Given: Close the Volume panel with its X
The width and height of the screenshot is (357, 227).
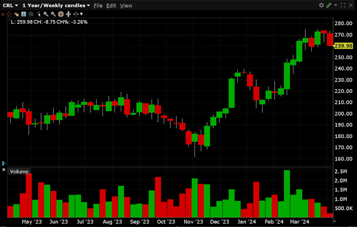Looking at the screenshot, I should point(3,169).
